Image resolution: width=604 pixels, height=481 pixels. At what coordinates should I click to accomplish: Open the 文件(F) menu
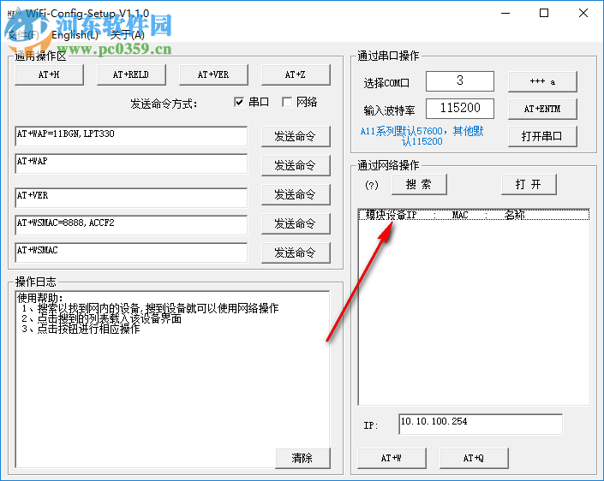[x=24, y=35]
